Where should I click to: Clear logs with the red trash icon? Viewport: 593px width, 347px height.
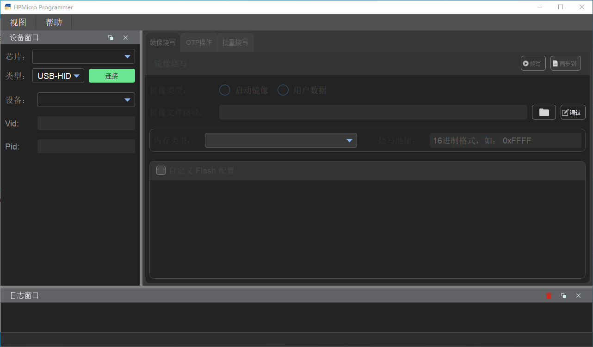549,296
